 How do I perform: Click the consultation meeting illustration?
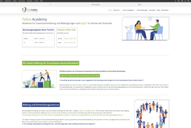[x=145, y=29]
